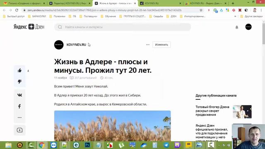This screenshot has height=149, width=265.
Task: Open Chrome from the taskbar
Action: pos(42,145)
